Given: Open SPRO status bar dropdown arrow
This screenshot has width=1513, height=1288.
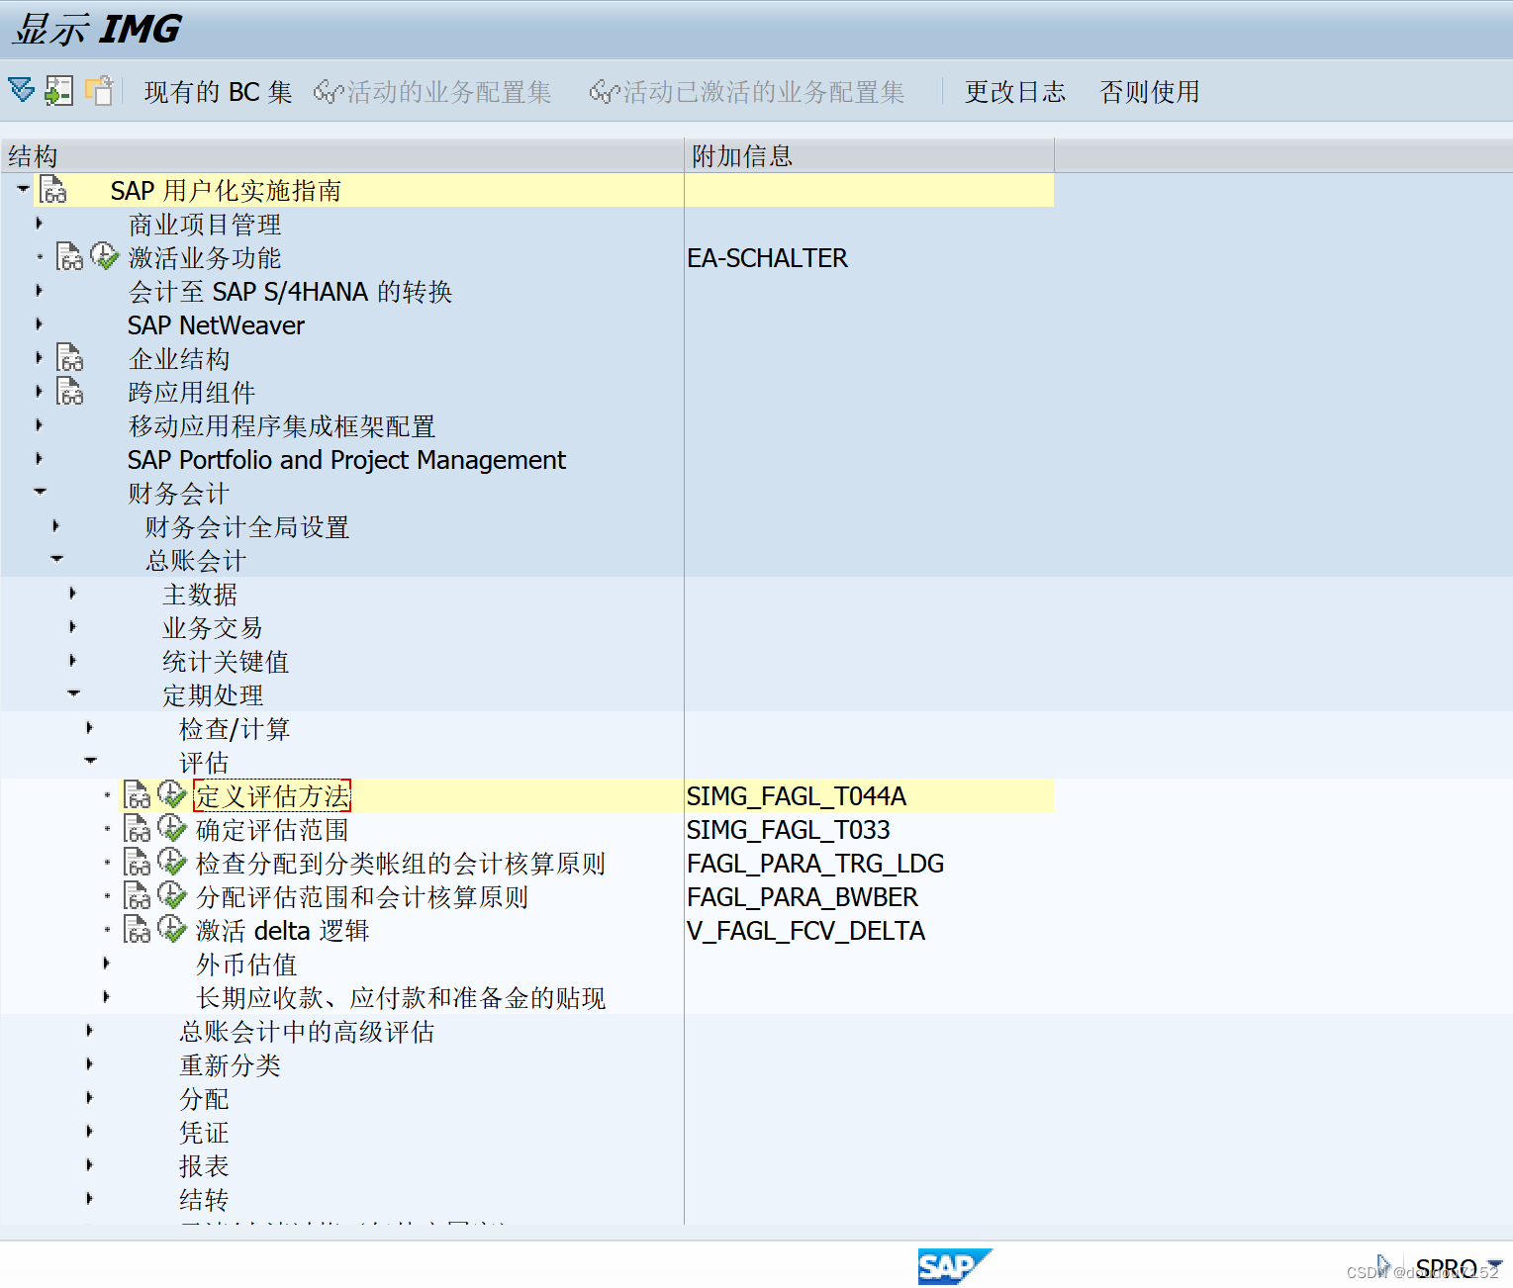Looking at the screenshot, I should point(1493,1265).
